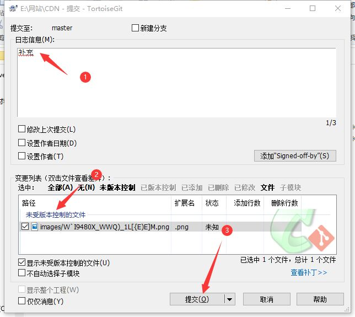Click the 添加 Signed-off-by(S) button
The width and height of the screenshot is (355, 317).
(295, 156)
